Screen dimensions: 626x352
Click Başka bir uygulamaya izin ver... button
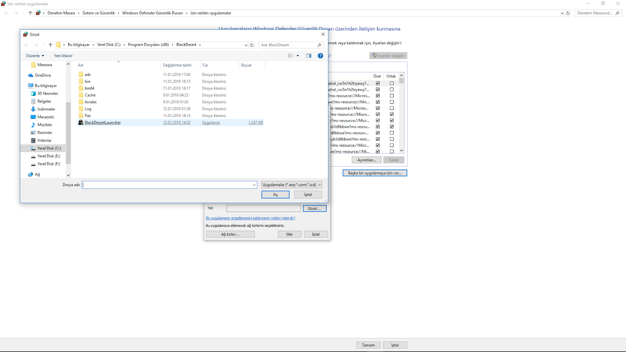point(375,173)
